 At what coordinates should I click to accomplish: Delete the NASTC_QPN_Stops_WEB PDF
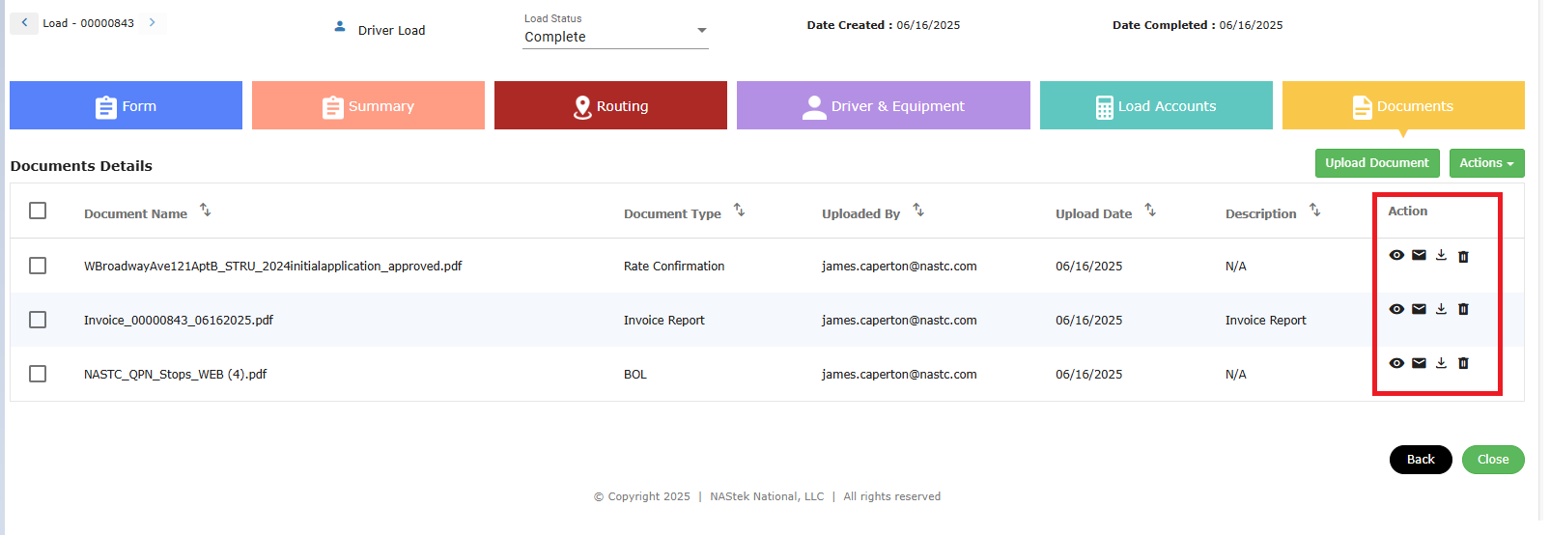(x=1463, y=363)
